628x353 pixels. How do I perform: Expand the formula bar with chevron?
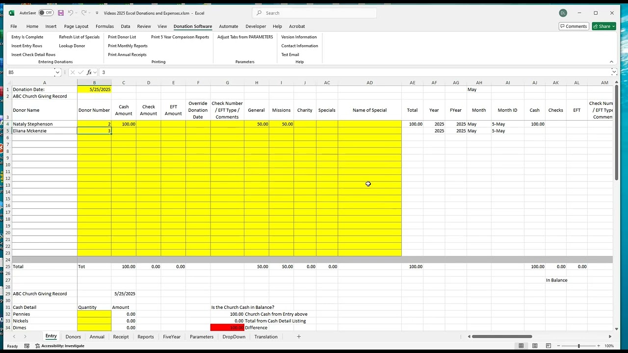pos(613,73)
